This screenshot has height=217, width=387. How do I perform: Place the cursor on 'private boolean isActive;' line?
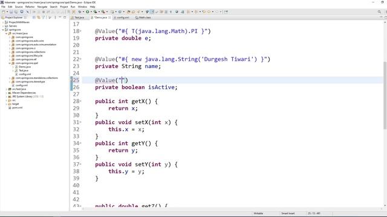pyautogui.click(x=136, y=87)
